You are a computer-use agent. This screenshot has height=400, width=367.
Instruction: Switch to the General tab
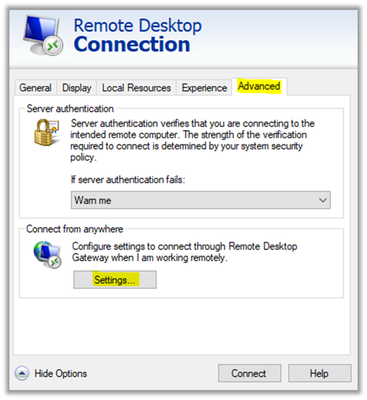click(35, 88)
